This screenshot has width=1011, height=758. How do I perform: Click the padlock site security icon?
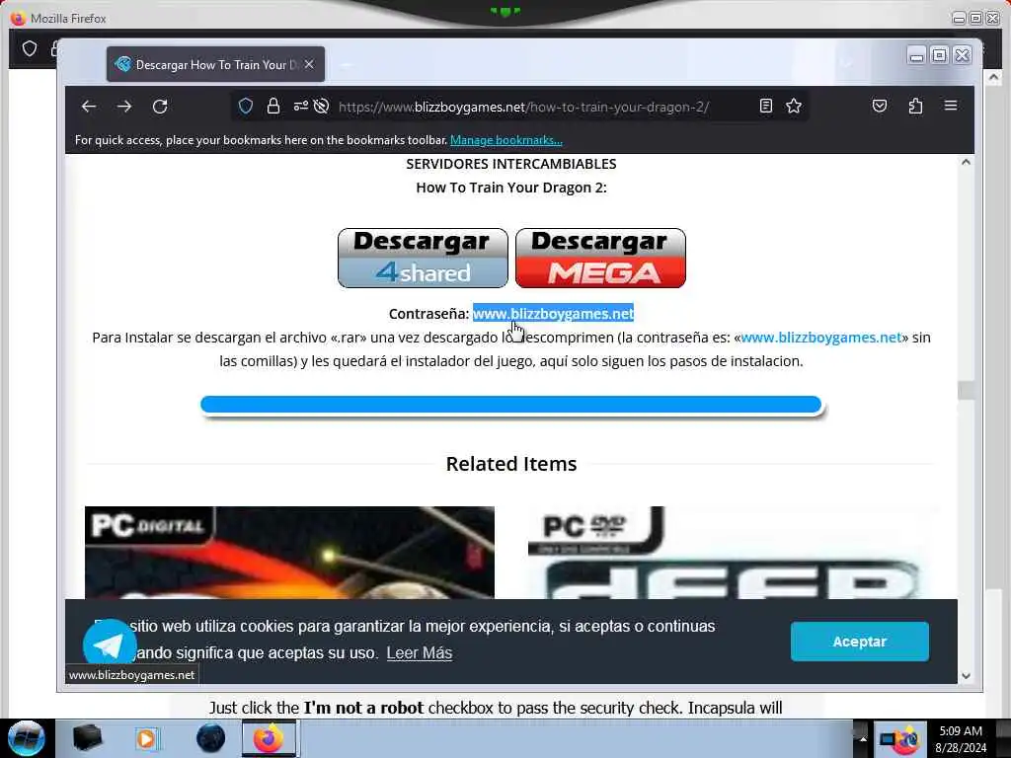coord(273,107)
